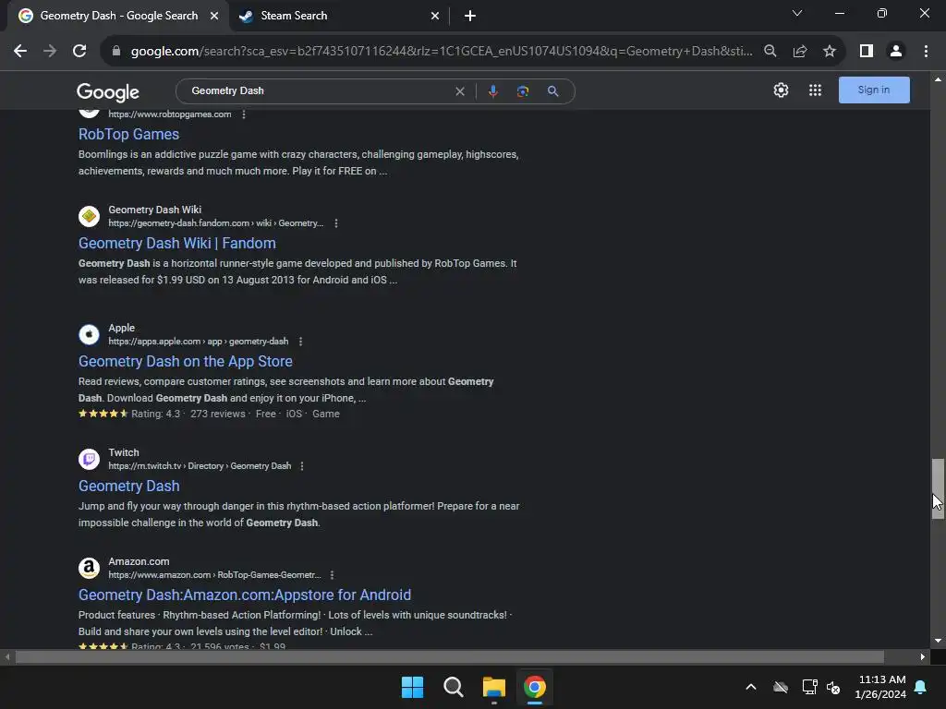Open a new browser tab
The height and width of the screenshot is (709, 946).
pos(470,17)
